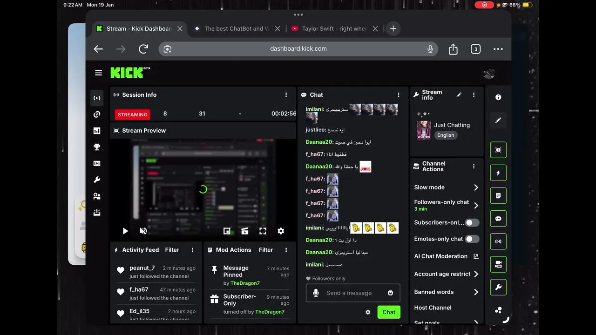Screen dimensions: 596x335
Task: Select the Stream broadcast icon in left sidebar
Action: click(x=97, y=98)
